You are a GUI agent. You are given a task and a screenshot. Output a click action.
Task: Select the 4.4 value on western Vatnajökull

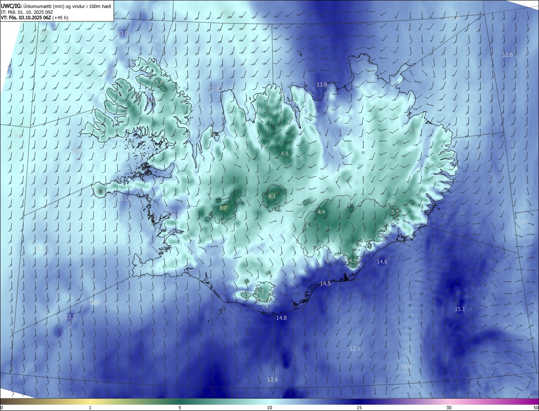321,212
